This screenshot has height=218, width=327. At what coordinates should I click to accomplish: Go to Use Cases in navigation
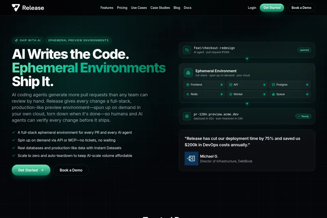pyautogui.click(x=139, y=8)
